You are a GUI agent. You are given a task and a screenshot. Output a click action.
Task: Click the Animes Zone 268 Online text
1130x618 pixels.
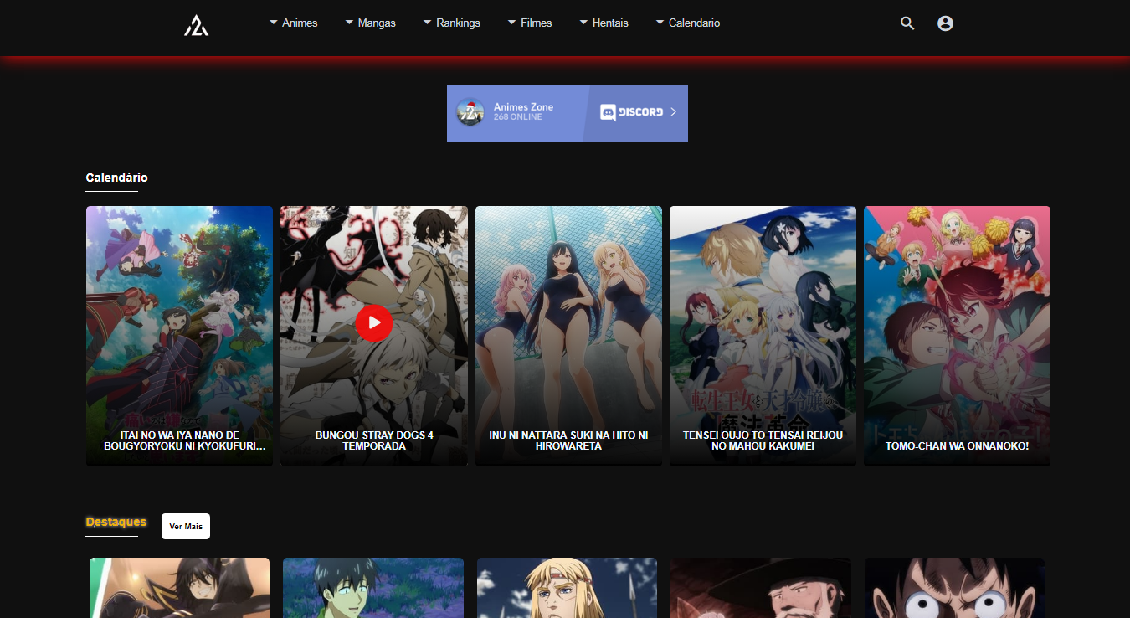[x=523, y=111]
